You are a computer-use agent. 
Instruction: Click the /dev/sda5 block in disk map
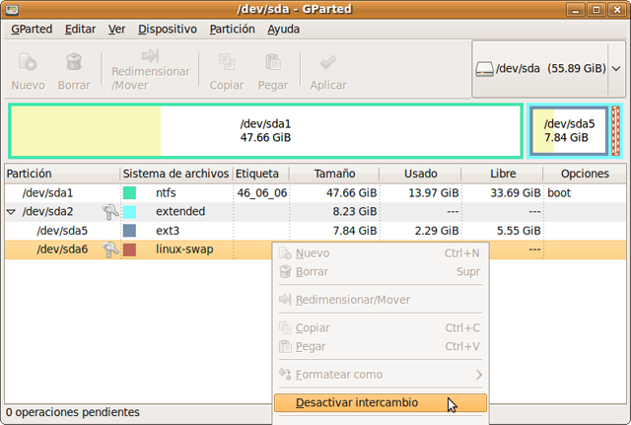pos(569,130)
